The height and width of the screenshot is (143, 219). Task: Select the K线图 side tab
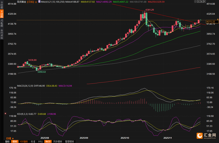click(2, 14)
